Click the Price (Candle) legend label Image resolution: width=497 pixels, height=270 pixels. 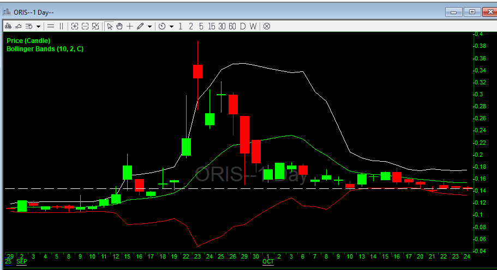pyautogui.click(x=28, y=41)
